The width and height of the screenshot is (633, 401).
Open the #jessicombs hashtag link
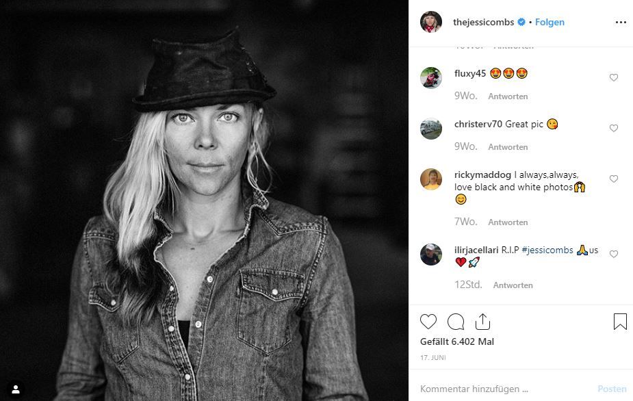(547, 250)
